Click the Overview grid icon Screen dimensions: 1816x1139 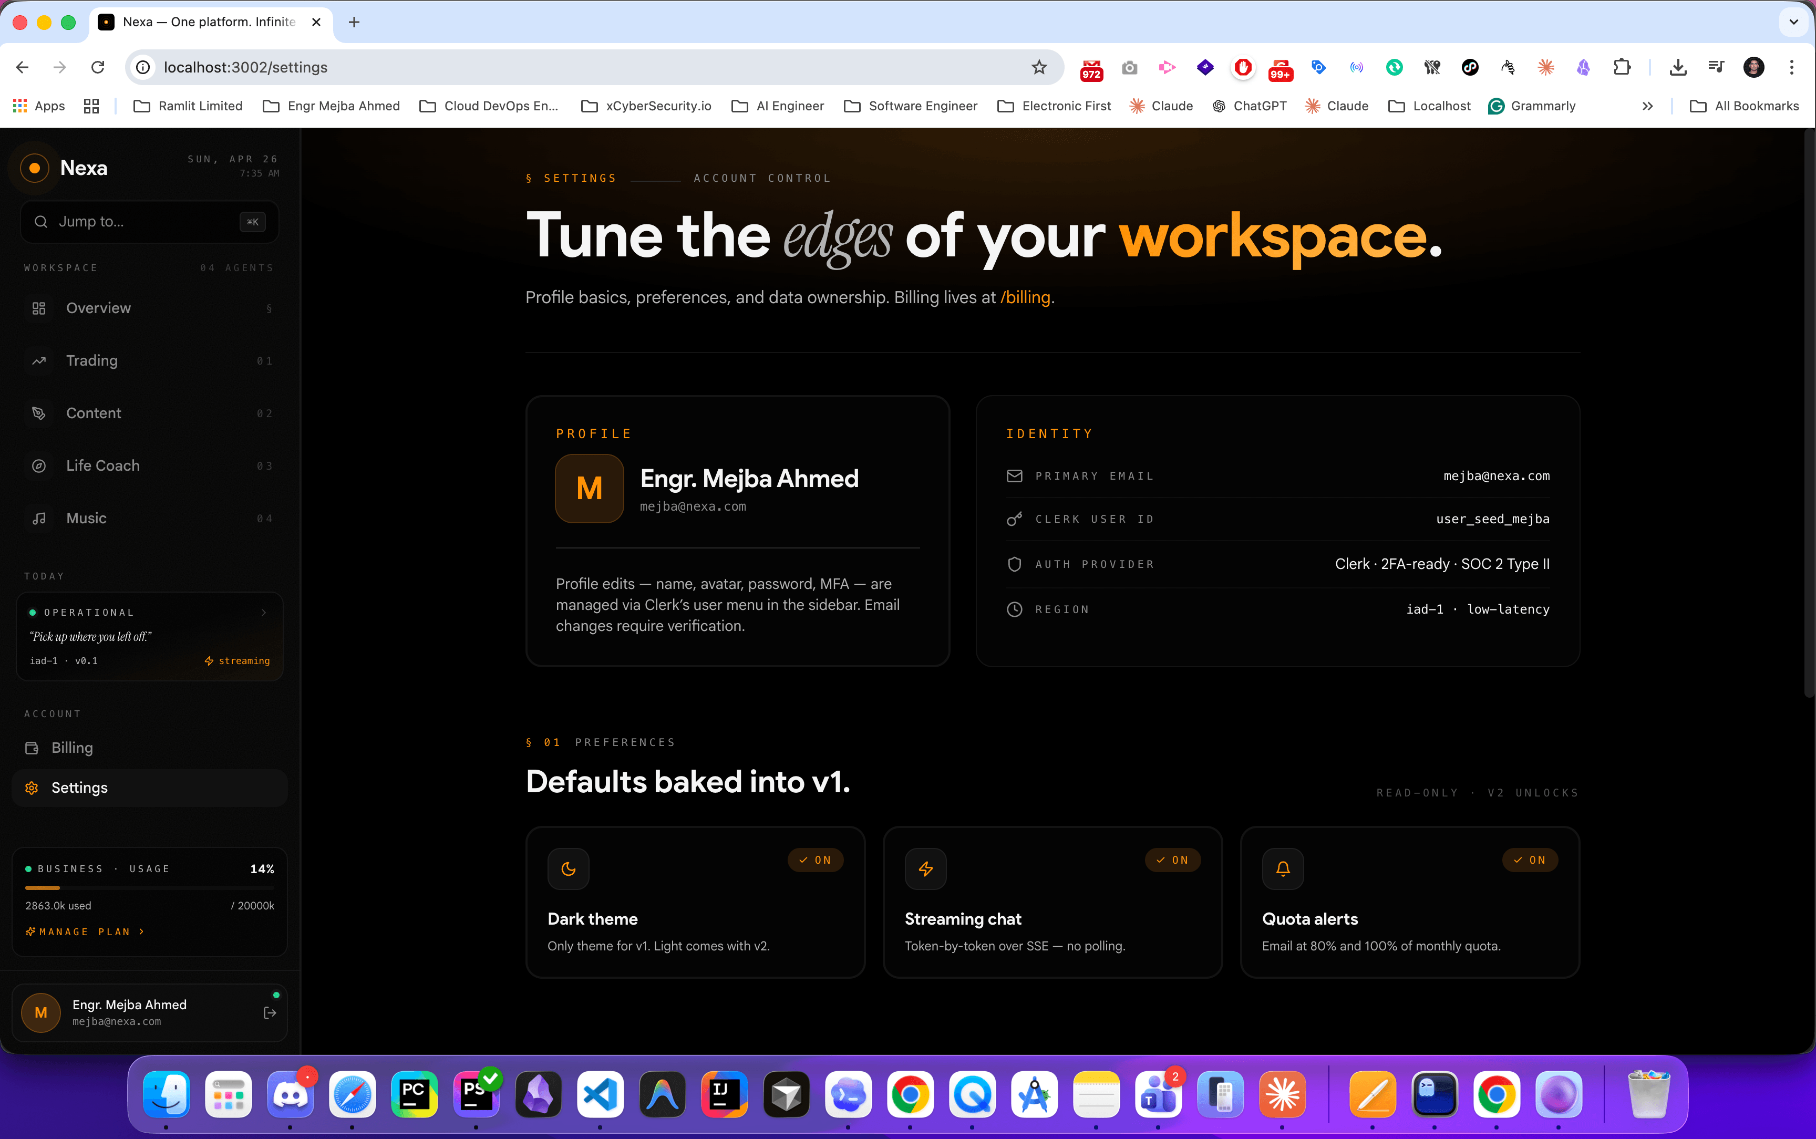pyautogui.click(x=39, y=308)
